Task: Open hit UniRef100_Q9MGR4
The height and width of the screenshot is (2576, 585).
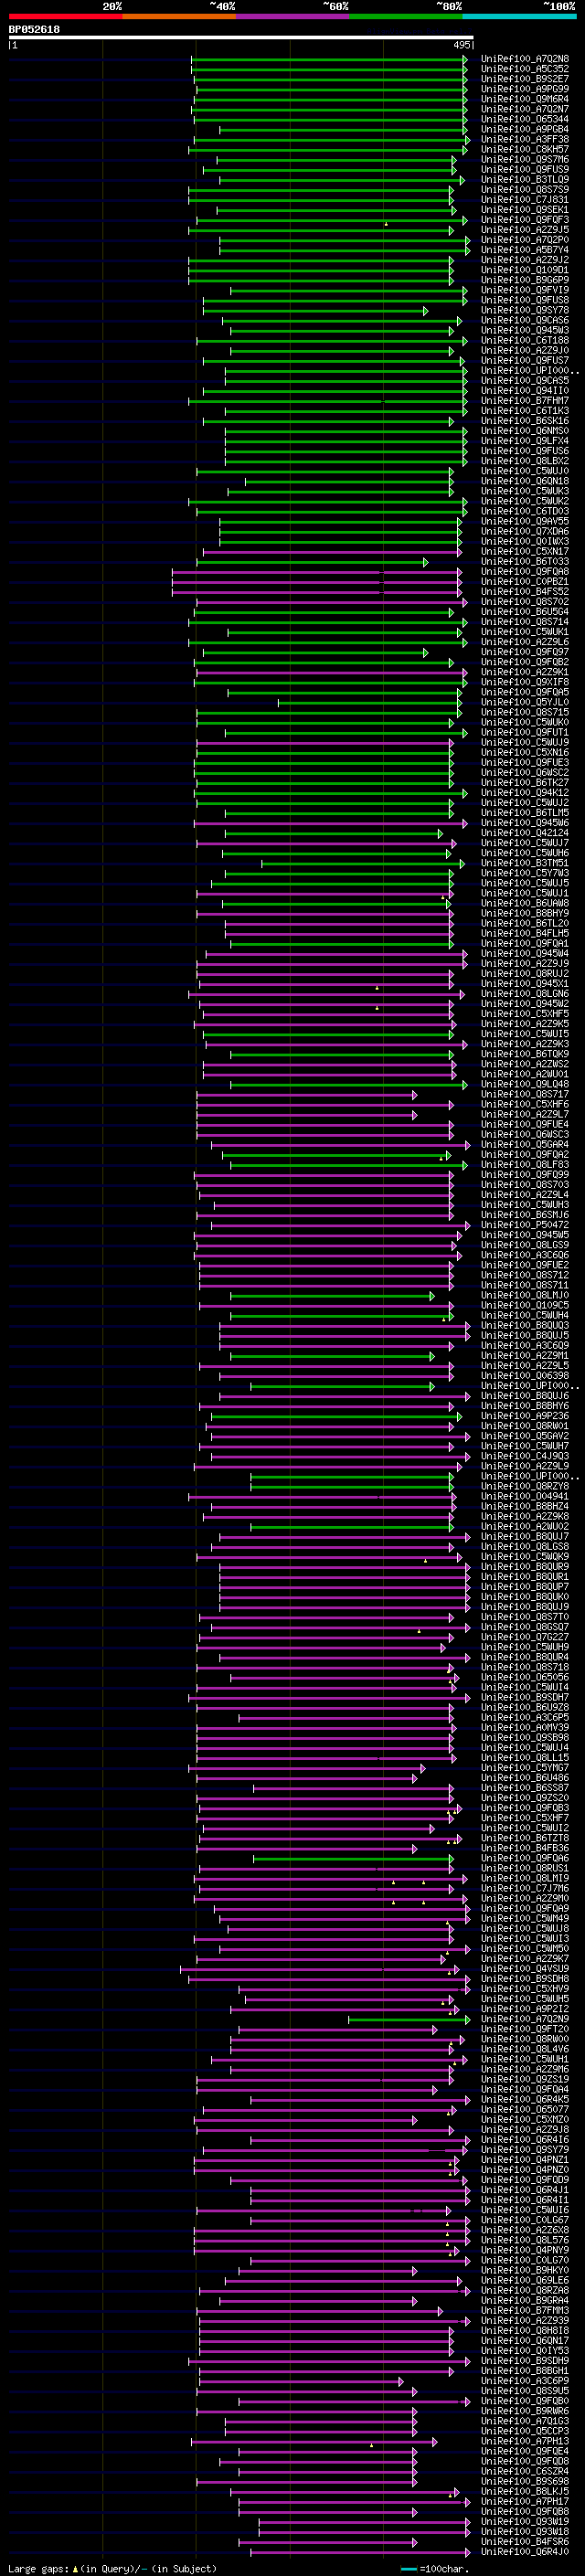Action: pyautogui.click(x=525, y=99)
